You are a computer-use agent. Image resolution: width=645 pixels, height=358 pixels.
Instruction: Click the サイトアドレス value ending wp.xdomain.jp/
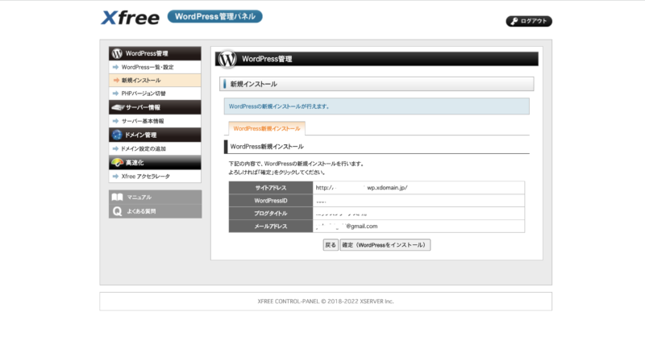click(x=361, y=188)
